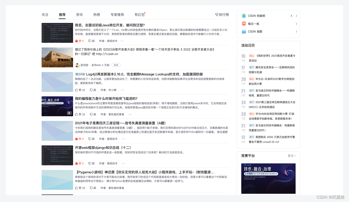Open thumbnail of Java泛型 article
This screenshot has width=349, height=202.
point(57,33)
